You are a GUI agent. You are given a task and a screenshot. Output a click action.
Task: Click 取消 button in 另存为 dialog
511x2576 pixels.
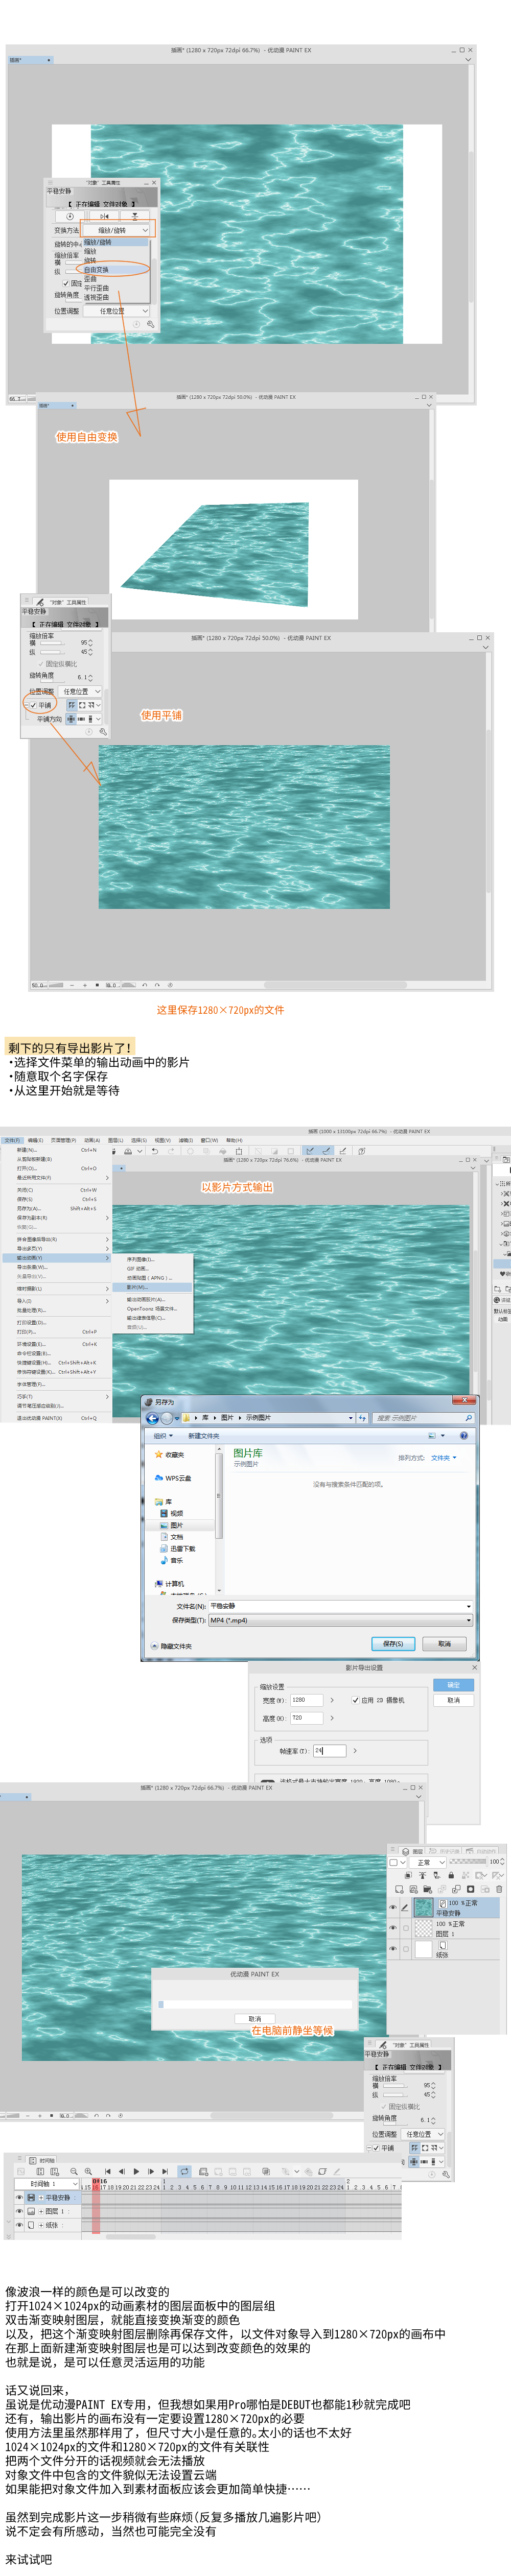coord(444,1643)
